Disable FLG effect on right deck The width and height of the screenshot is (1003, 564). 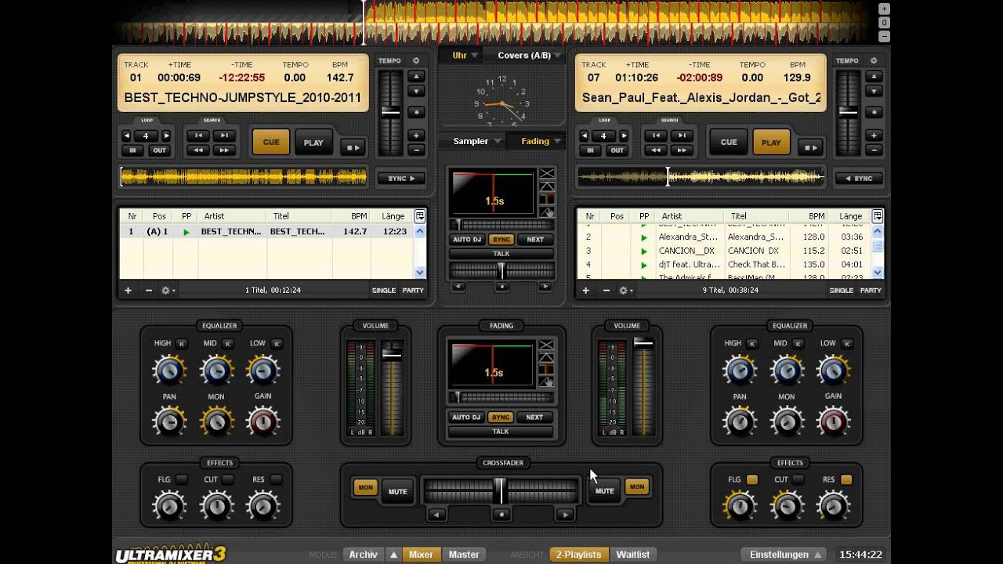click(x=752, y=479)
